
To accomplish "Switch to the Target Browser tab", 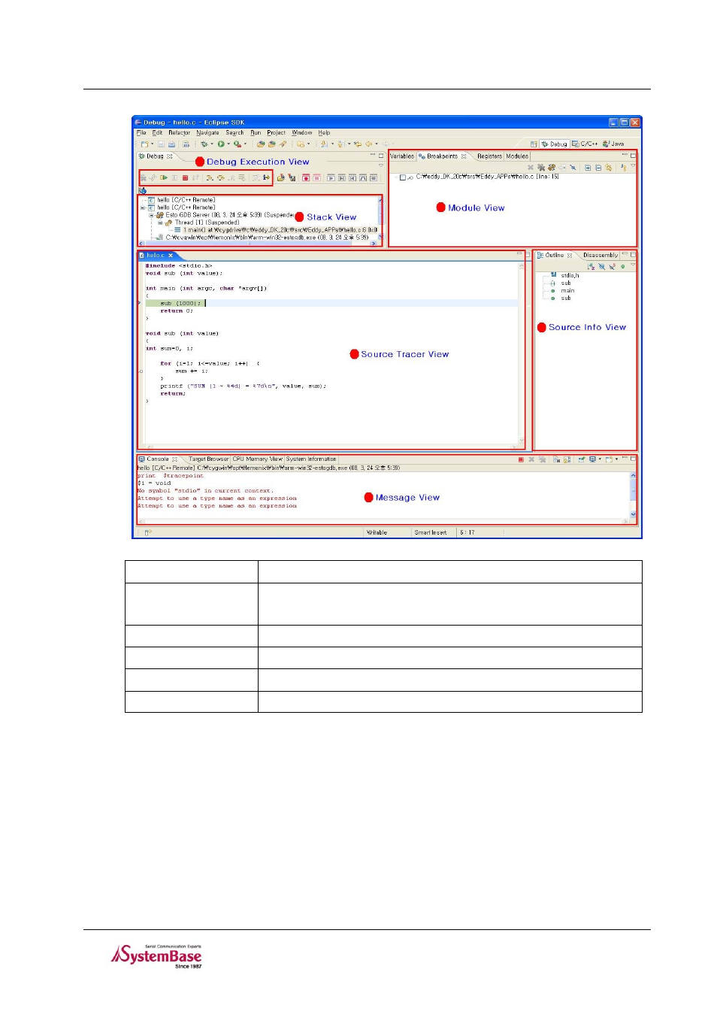I will tap(208, 459).
